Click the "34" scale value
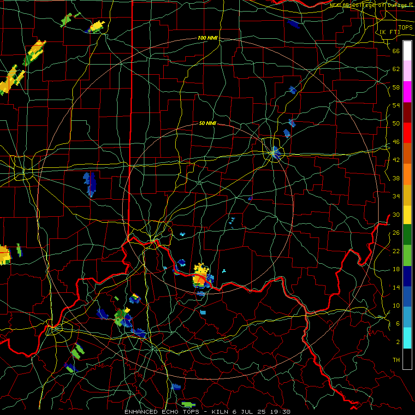This screenshot has height=415, width=415. coord(396,196)
